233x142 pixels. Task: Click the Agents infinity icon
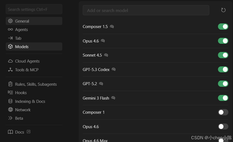click(10, 29)
